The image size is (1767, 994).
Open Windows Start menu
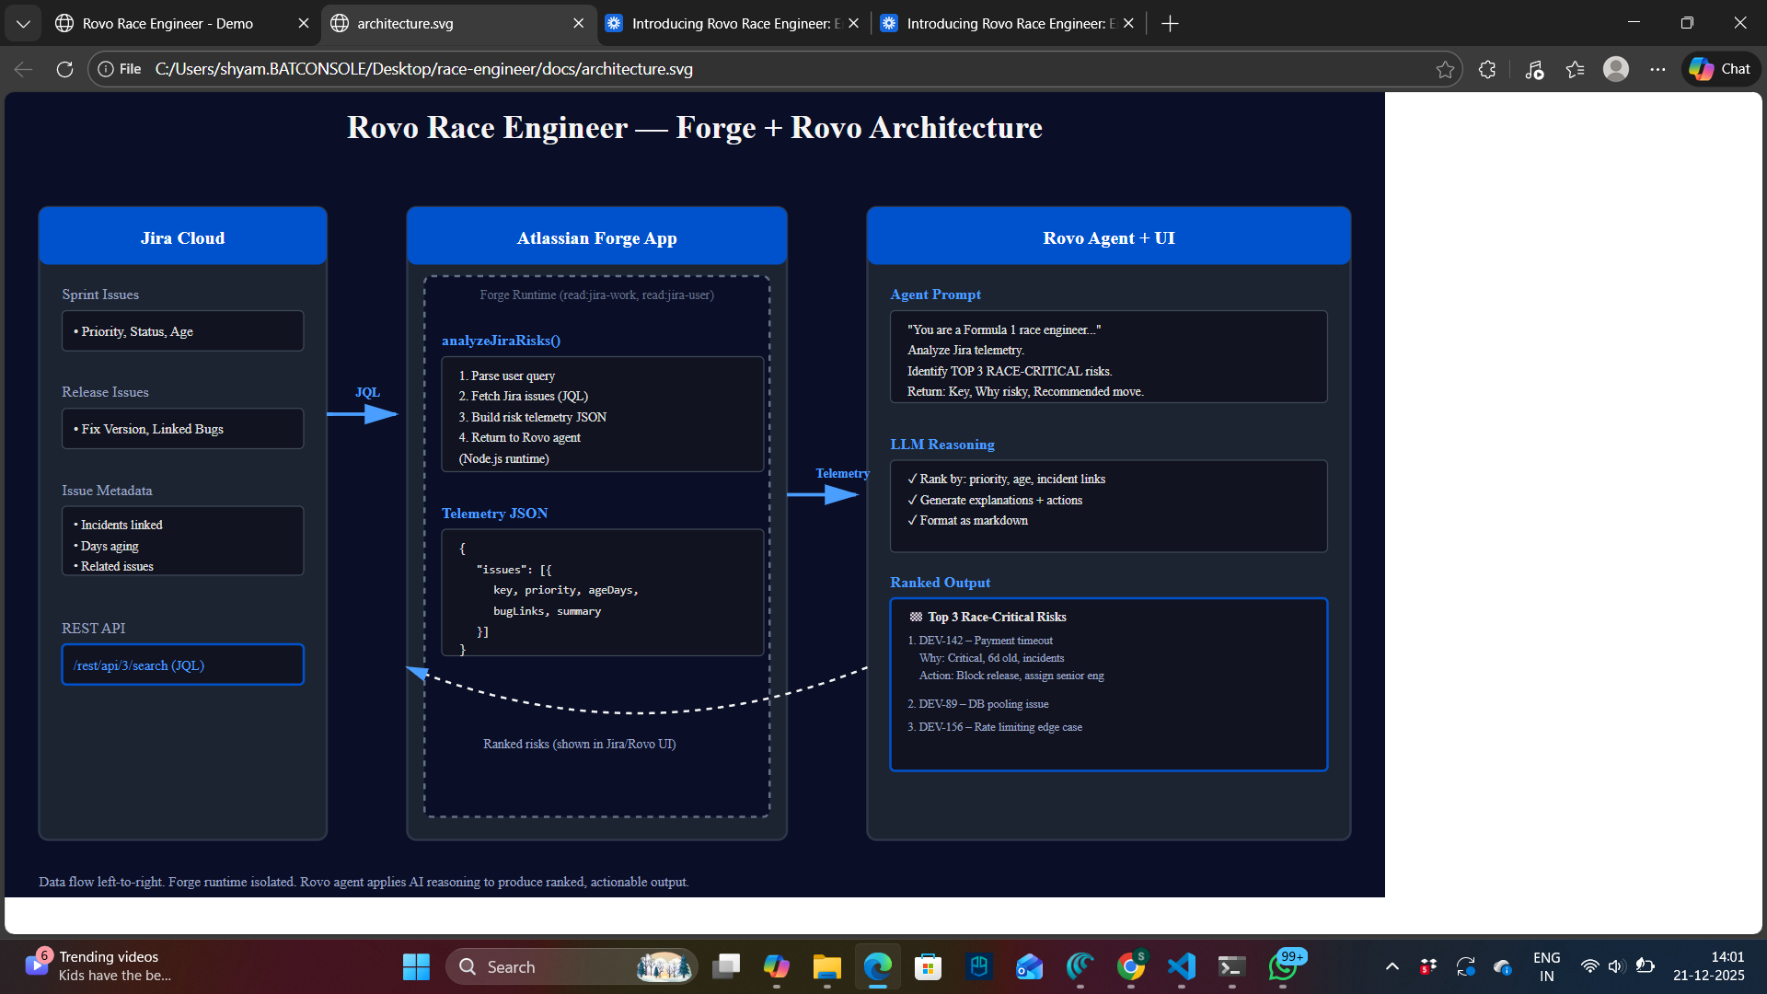[x=416, y=966]
